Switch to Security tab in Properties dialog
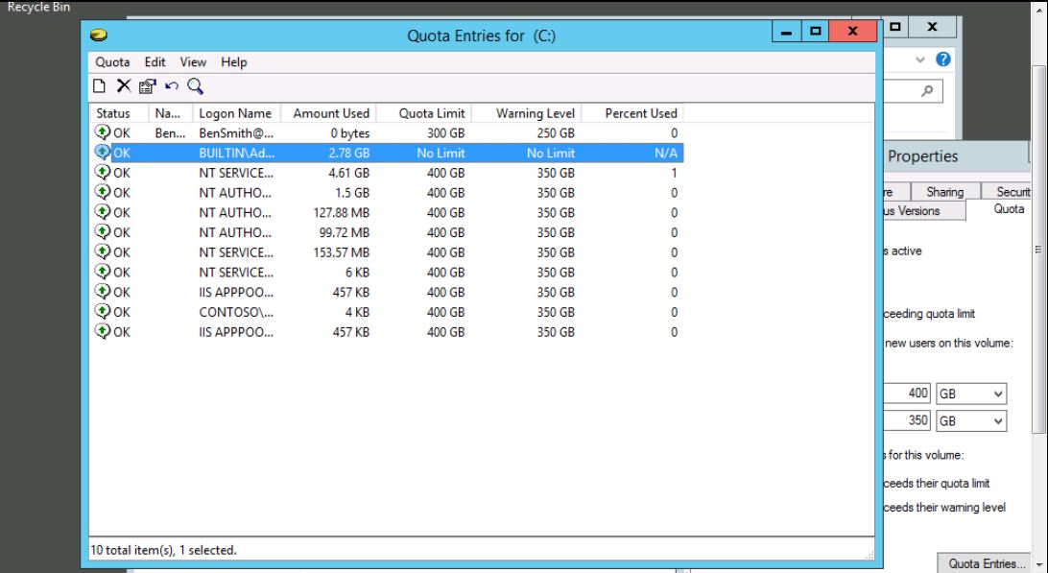The width and height of the screenshot is (1048, 573). click(1008, 192)
